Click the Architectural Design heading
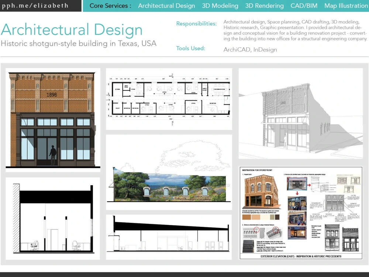Image resolution: width=369 pixels, height=277 pixels. pyautogui.click(x=72, y=30)
